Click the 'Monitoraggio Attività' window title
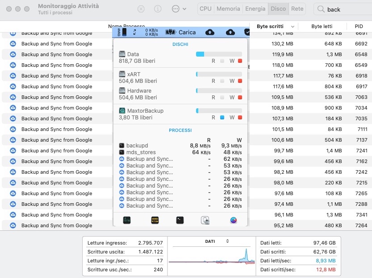The width and height of the screenshot is (372, 278). pos(68,6)
